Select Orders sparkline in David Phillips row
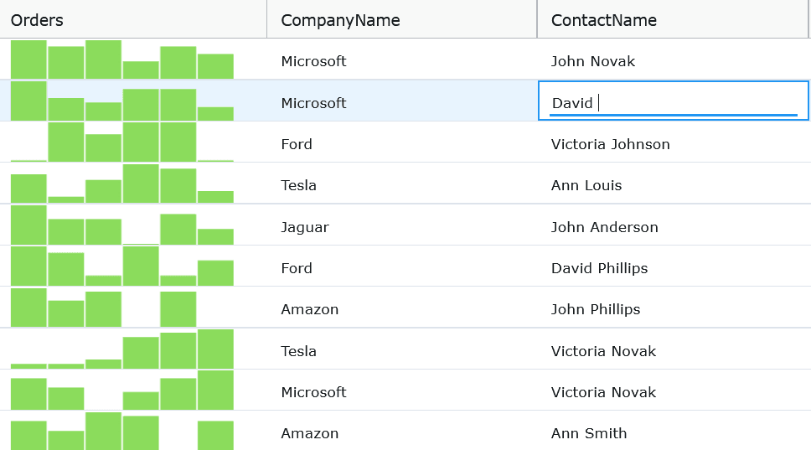Viewport: 811px width, 450px height. [x=122, y=266]
